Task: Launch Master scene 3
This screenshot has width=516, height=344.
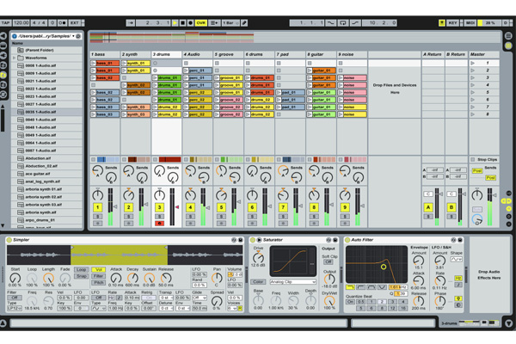Action: click(473, 77)
